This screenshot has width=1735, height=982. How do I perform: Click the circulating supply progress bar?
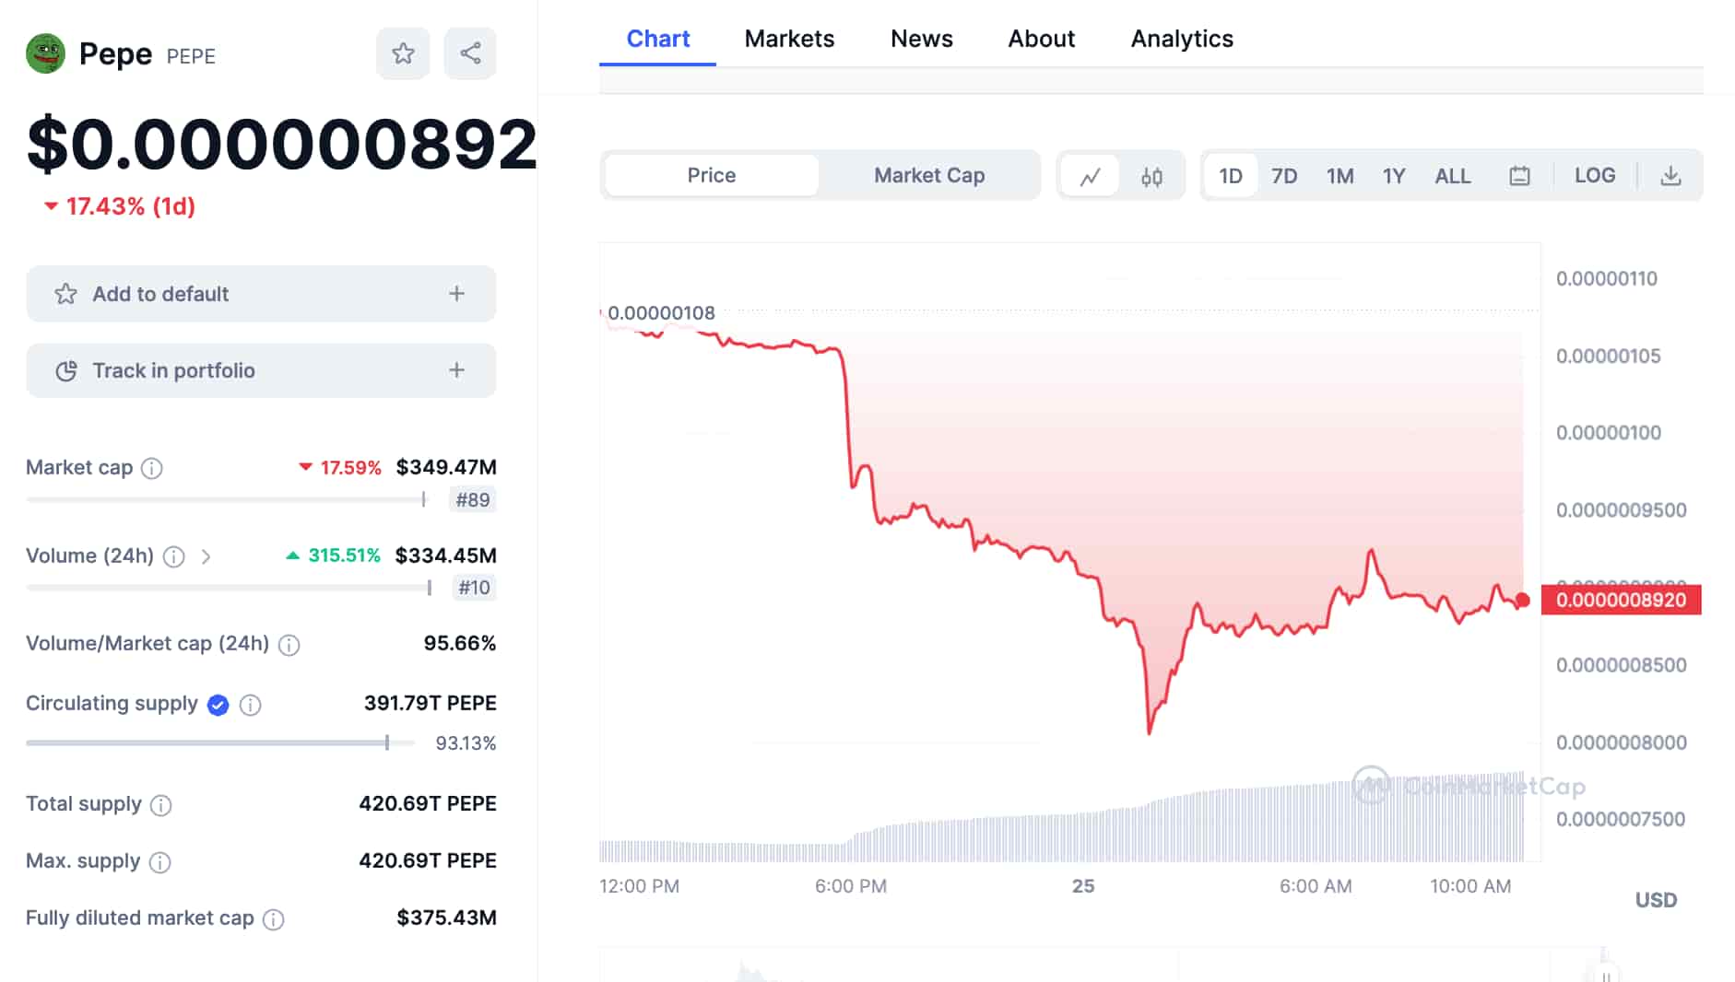(x=207, y=742)
